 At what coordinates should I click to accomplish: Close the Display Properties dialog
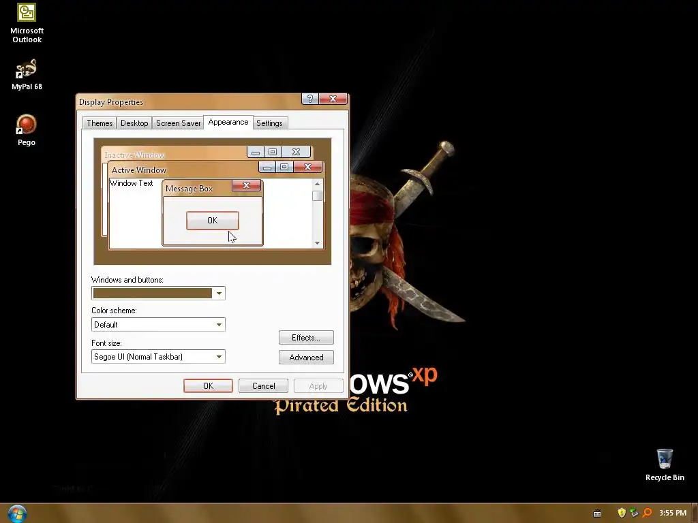click(333, 99)
